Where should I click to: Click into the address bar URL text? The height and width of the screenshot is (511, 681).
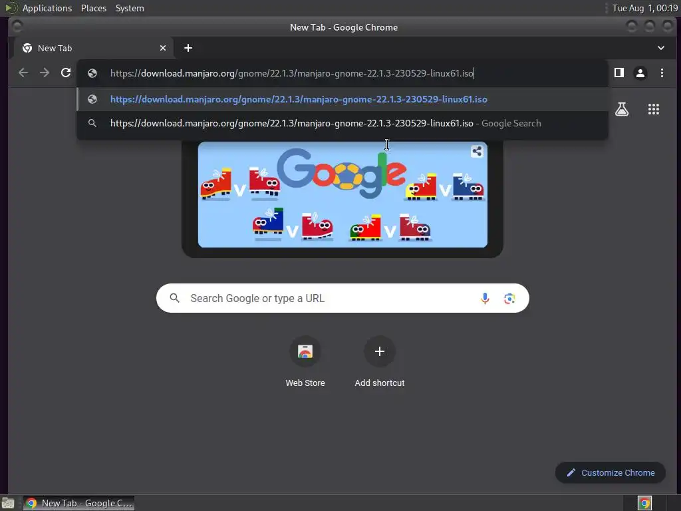pyautogui.click(x=291, y=73)
